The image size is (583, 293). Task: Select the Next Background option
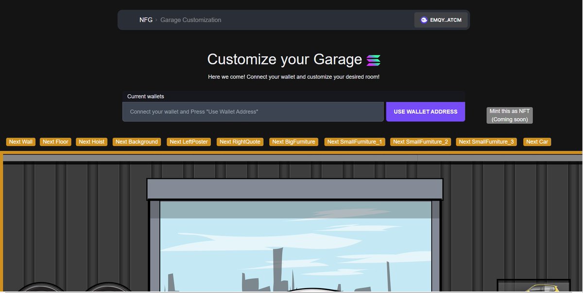tap(137, 142)
